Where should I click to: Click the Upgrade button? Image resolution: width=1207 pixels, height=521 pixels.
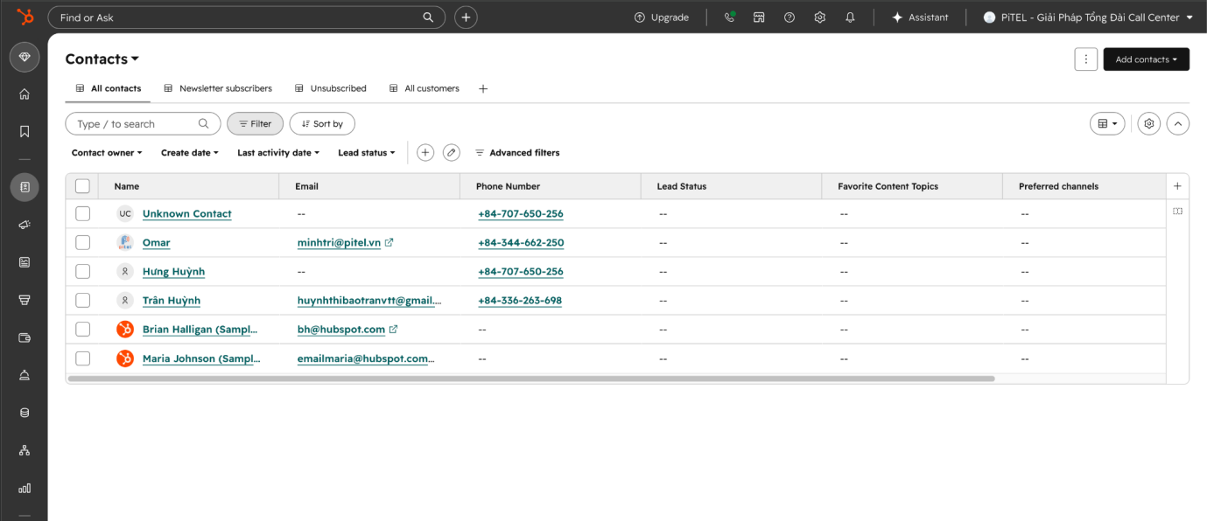662,17
